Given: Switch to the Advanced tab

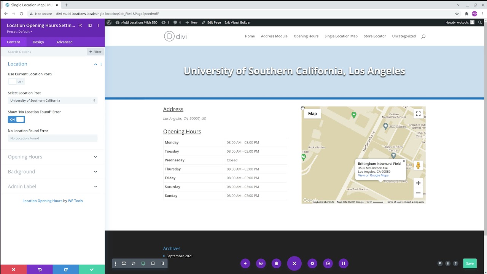Looking at the screenshot, I should [64, 42].
